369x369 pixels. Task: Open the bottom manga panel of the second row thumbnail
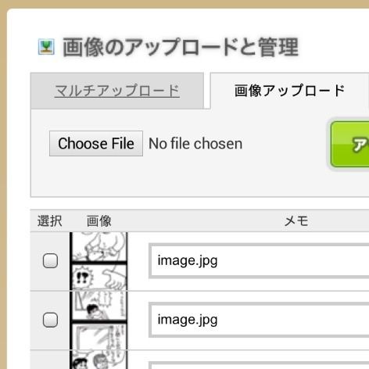99,336
